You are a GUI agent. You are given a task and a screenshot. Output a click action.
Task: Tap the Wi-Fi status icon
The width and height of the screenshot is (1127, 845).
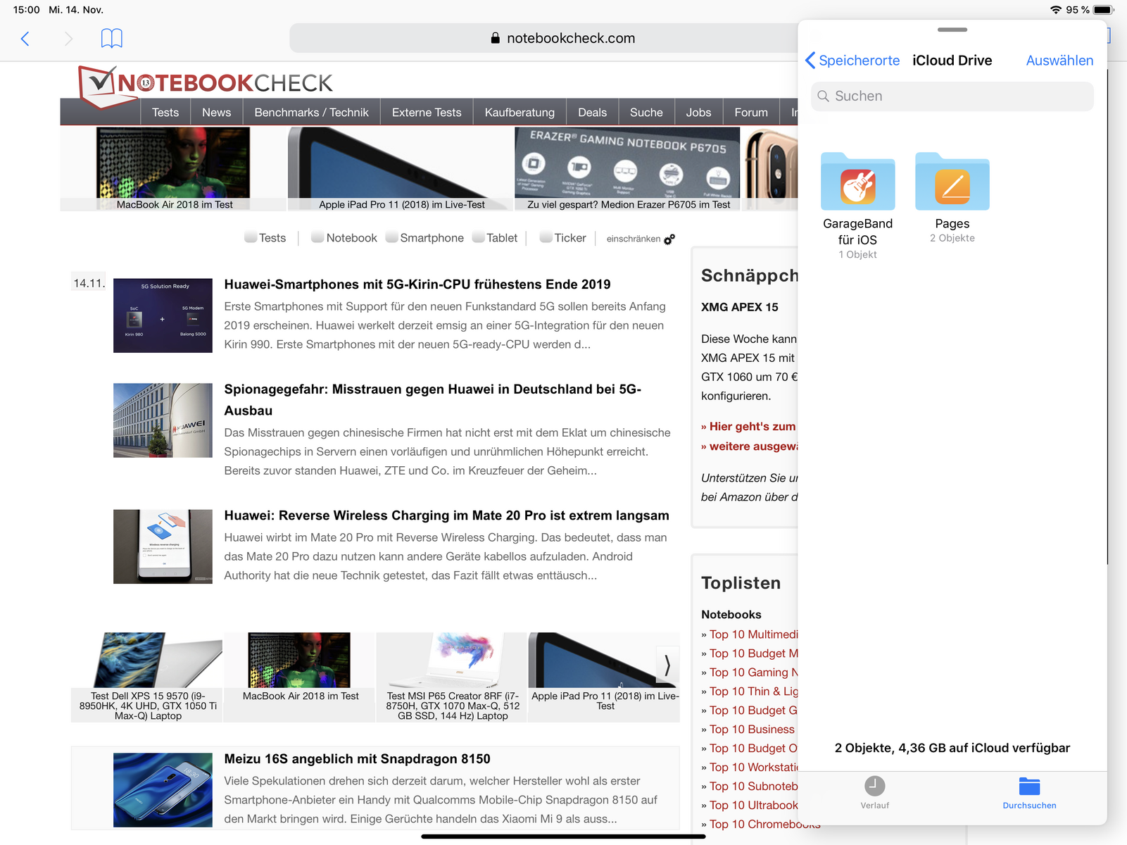click(x=1055, y=10)
